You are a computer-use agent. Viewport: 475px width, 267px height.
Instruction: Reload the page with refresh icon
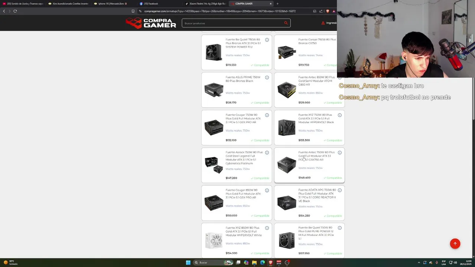coord(15,11)
